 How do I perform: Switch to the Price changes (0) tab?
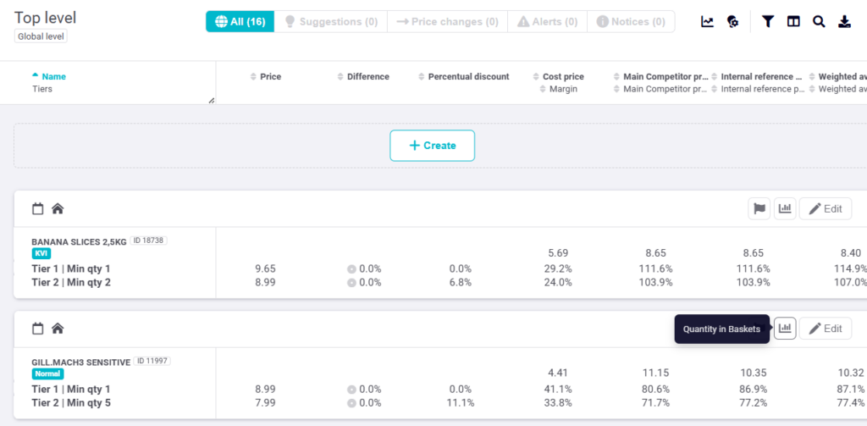coord(447,21)
